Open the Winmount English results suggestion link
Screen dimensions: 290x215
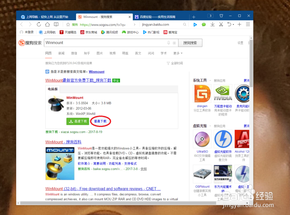click(x=97, y=71)
